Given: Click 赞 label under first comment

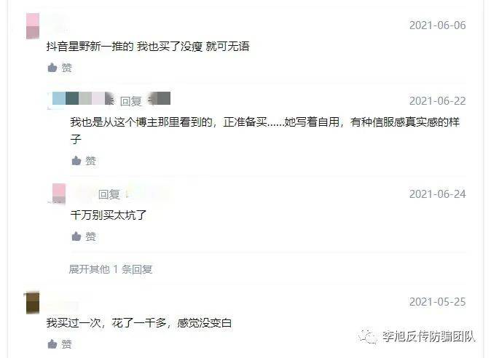Looking at the screenshot, I should pyautogui.click(x=67, y=68).
